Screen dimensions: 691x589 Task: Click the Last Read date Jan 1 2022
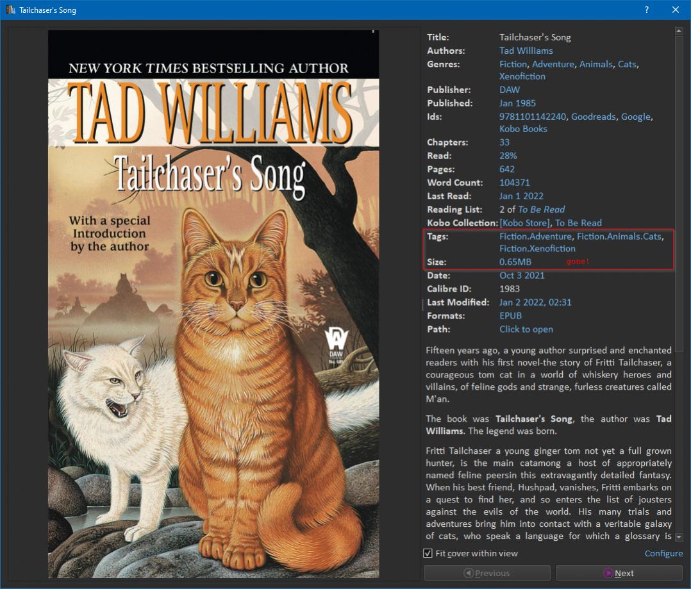[x=521, y=196]
